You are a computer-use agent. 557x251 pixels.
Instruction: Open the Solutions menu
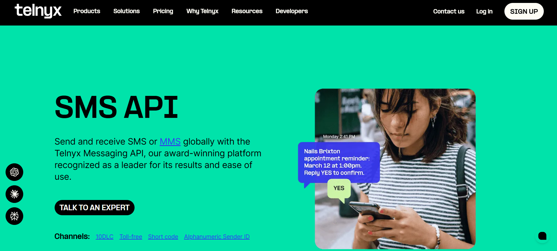(x=127, y=11)
